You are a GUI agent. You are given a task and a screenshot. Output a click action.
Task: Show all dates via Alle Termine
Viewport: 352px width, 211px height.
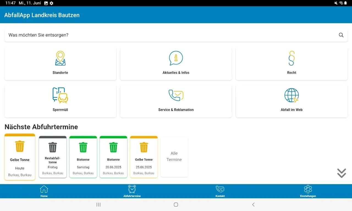[174, 157]
